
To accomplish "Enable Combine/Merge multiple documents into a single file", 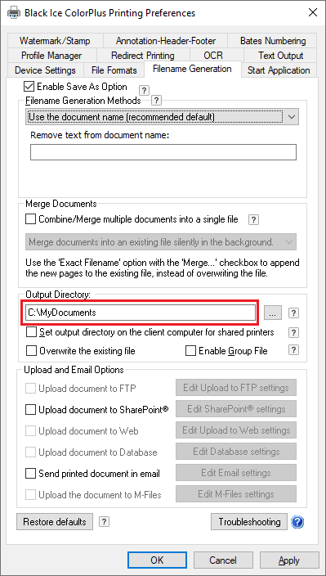I will pos(31,219).
